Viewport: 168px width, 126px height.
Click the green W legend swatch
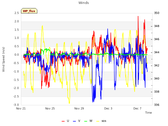(86, 121)
